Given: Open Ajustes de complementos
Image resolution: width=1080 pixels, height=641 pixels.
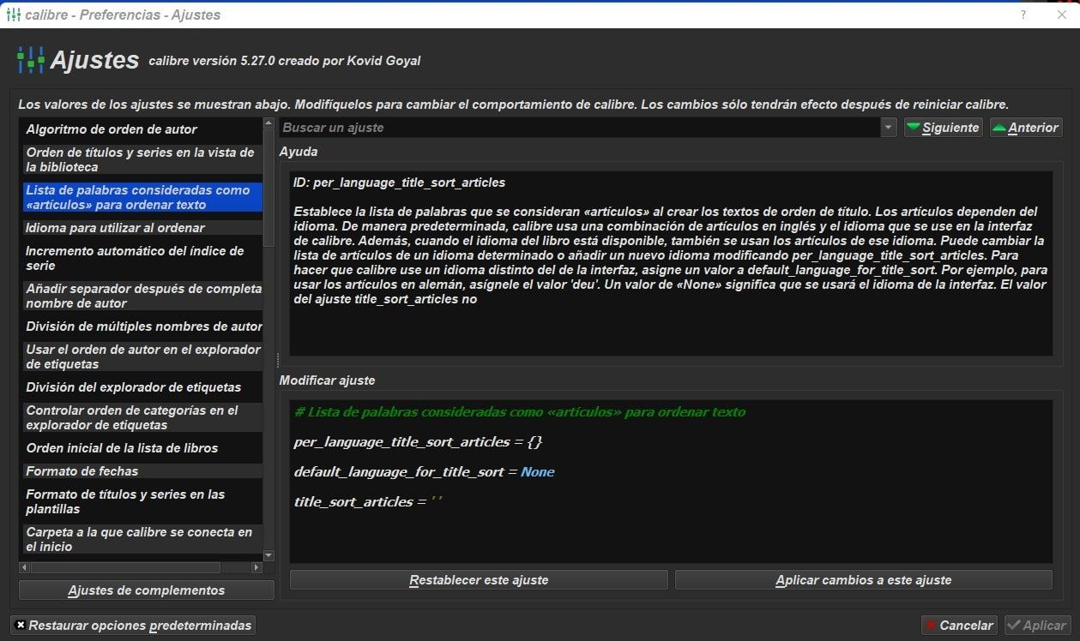Looking at the screenshot, I should point(147,590).
